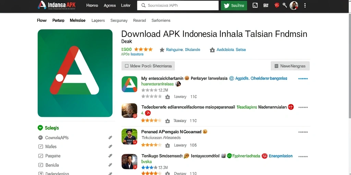Screen dimensions: 351x175
Task: Click the Indansa APK logo in header
Action: 57,5
